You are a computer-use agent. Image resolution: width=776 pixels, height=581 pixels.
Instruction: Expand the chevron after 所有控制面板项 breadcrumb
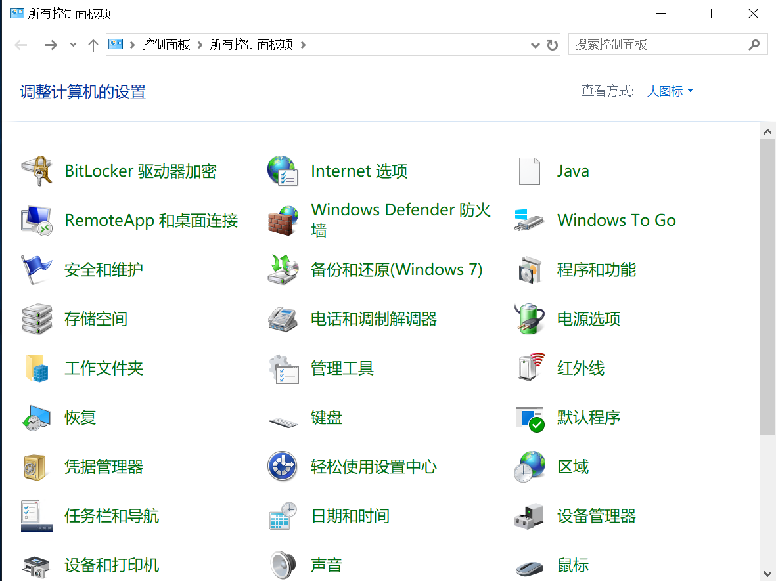point(303,45)
